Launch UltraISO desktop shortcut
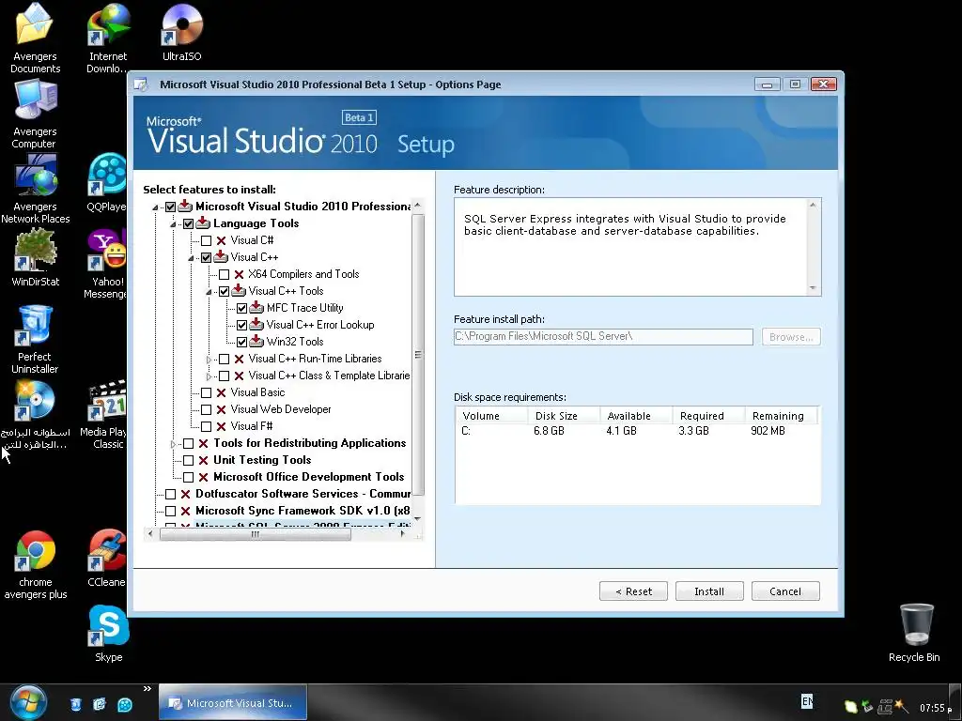The height and width of the screenshot is (721, 962). tap(181, 32)
